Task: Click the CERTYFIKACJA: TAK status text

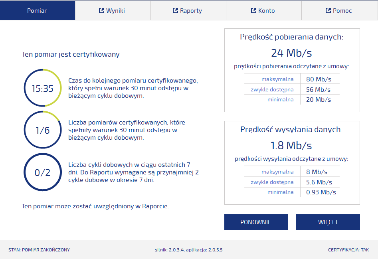Action: pos(348,250)
